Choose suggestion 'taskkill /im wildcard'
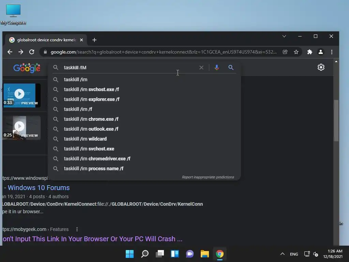The height and width of the screenshot is (262, 349). [x=144, y=139]
